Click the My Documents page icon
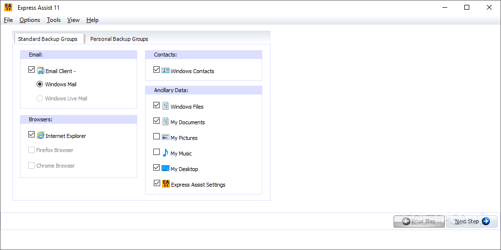The width and height of the screenshot is (501, 250). 165,121
